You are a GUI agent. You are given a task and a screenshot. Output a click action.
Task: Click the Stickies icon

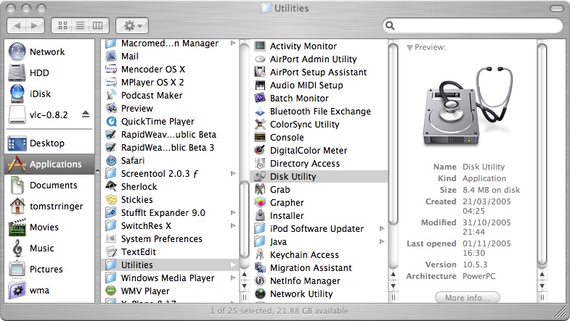point(111,200)
